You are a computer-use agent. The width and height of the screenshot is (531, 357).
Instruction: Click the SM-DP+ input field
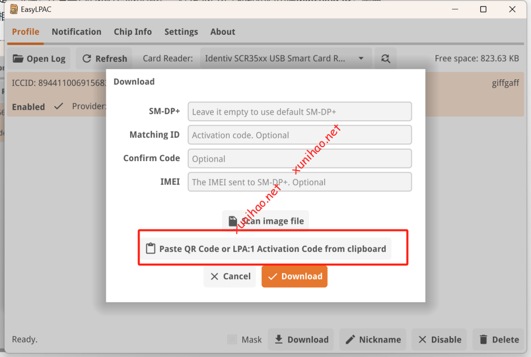tap(300, 111)
